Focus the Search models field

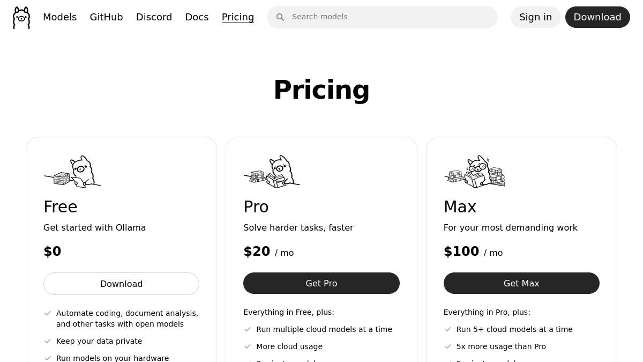click(391, 17)
